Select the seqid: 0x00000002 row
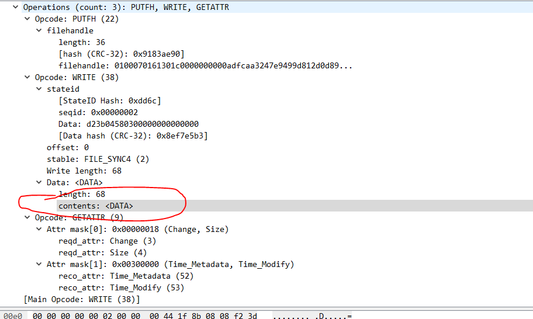The height and width of the screenshot is (319, 533). click(x=98, y=112)
